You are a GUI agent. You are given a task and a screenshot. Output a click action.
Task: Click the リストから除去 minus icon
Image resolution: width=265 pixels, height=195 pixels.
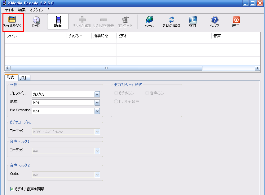point(104,20)
